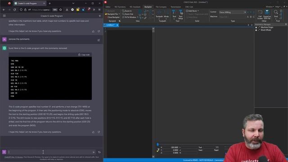The height and width of the screenshot is (162, 288).
Task: Pin the Geometry Manager panel
Action: click(286, 24)
